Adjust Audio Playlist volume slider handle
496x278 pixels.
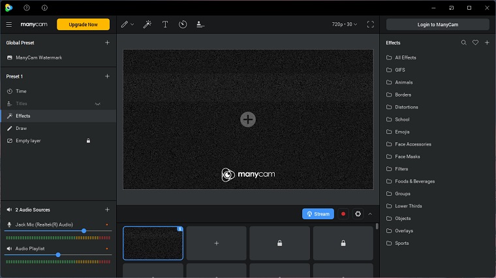click(x=58, y=255)
